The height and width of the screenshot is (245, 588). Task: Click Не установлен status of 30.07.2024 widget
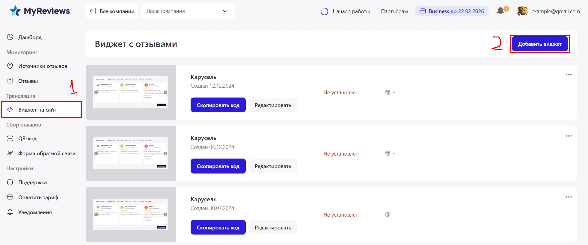(341, 215)
